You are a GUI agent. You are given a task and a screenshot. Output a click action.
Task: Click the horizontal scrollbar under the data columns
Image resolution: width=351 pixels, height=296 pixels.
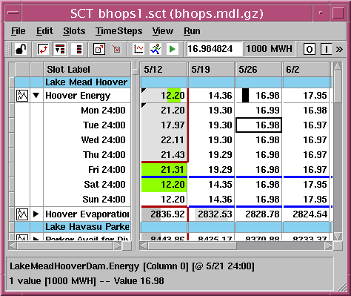point(236,246)
